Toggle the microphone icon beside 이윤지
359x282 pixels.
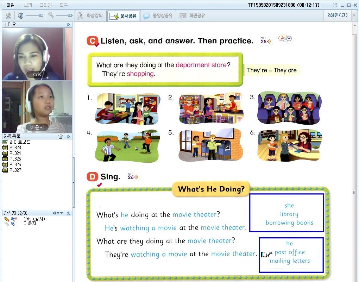(x=13, y=224)
